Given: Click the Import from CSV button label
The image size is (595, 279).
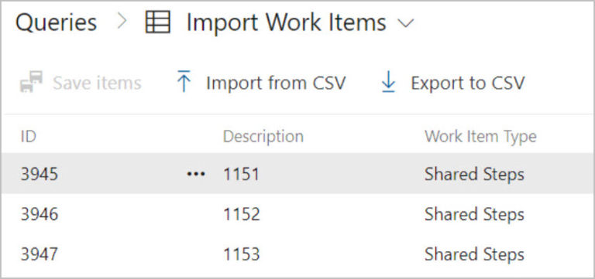Looking at the screenshot, I should [276, 83].
